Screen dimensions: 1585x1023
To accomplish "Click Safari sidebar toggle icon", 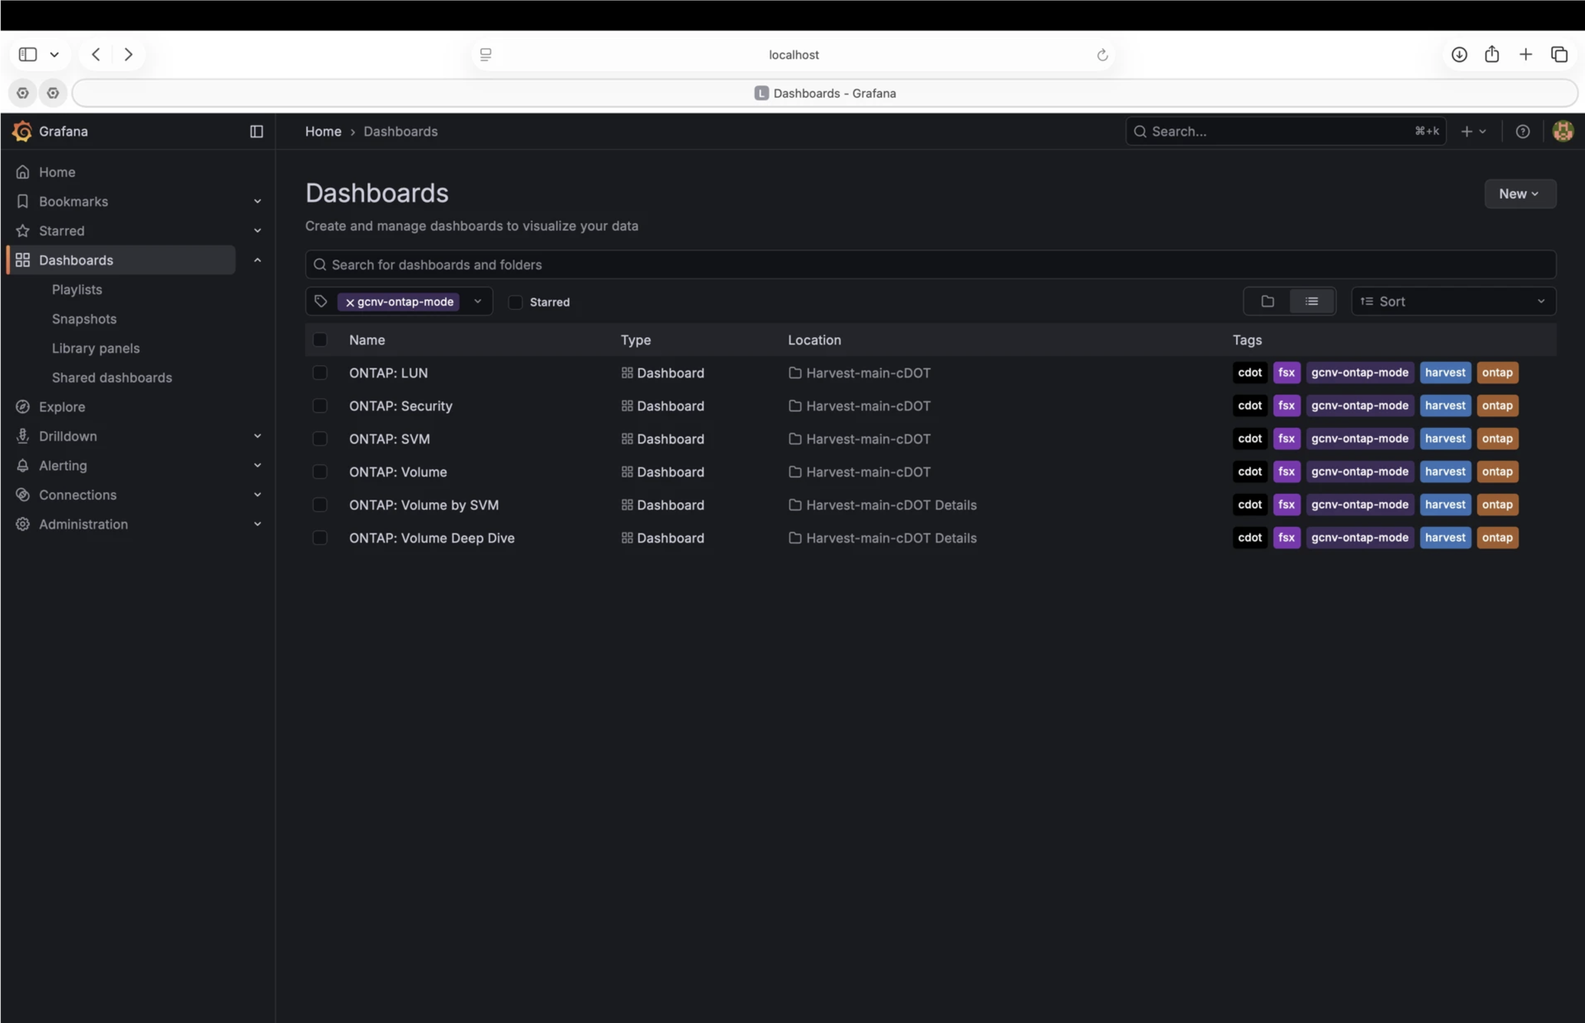I will click(x=28, y=54).
